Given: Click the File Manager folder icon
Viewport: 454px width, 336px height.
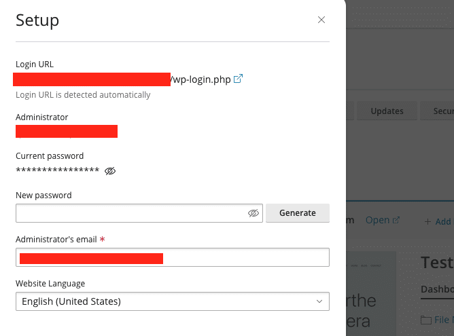Looking at the screenshot, I should pos(426,320).
